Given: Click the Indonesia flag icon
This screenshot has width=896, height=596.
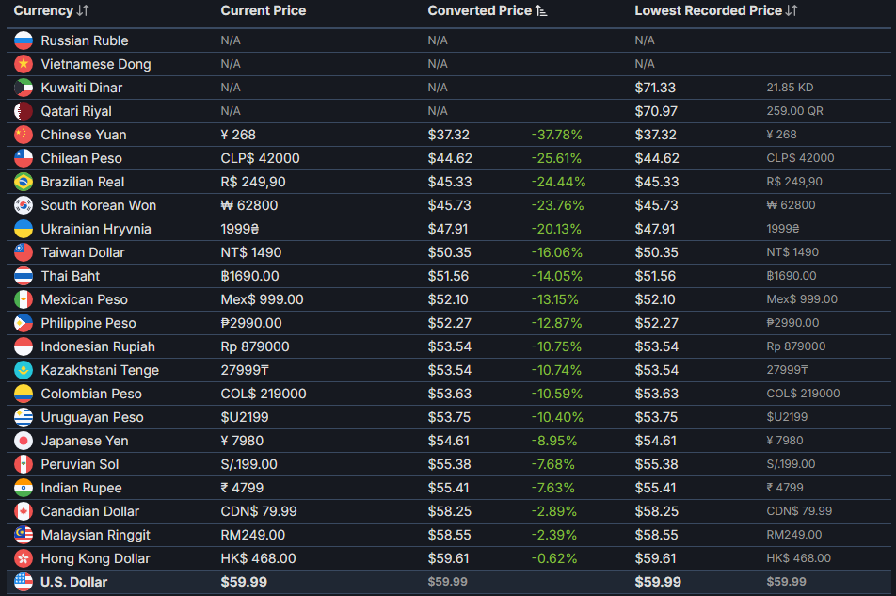Looking at the screenshot, I should pyautogui.click(x=24, y=346).
